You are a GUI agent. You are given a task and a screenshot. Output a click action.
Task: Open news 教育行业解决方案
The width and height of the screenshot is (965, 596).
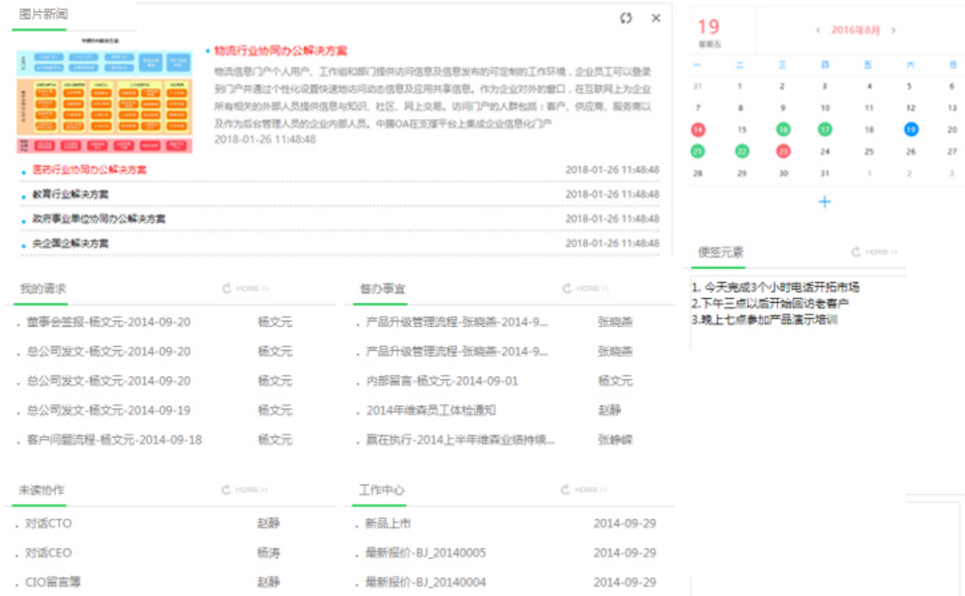pos(70,194)
